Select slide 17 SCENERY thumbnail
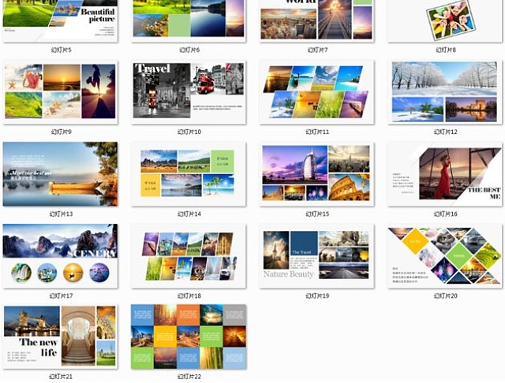This screenshot has height=383, width=505. [x=60, y=256]
